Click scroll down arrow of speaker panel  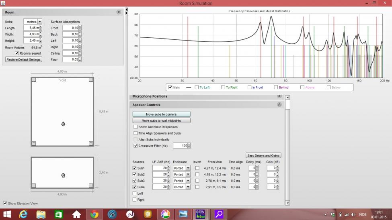pos(287,203)
